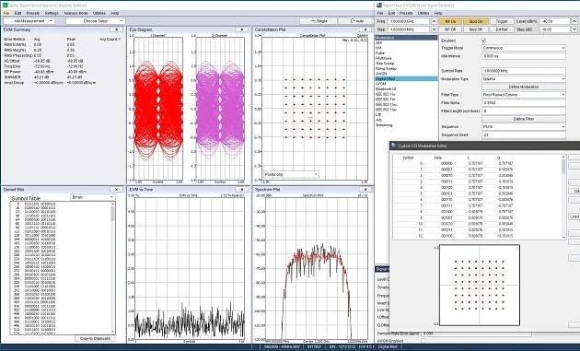Click the Symbol Rate input field
Viewport: 580px width, 351px height.
[x=524, y=71]
